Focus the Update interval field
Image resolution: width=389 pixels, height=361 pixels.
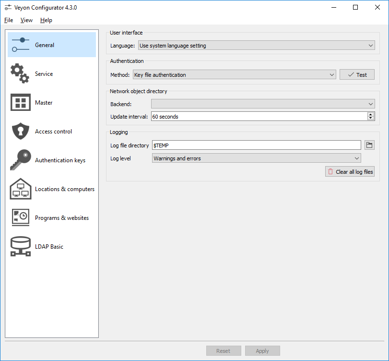259,116
